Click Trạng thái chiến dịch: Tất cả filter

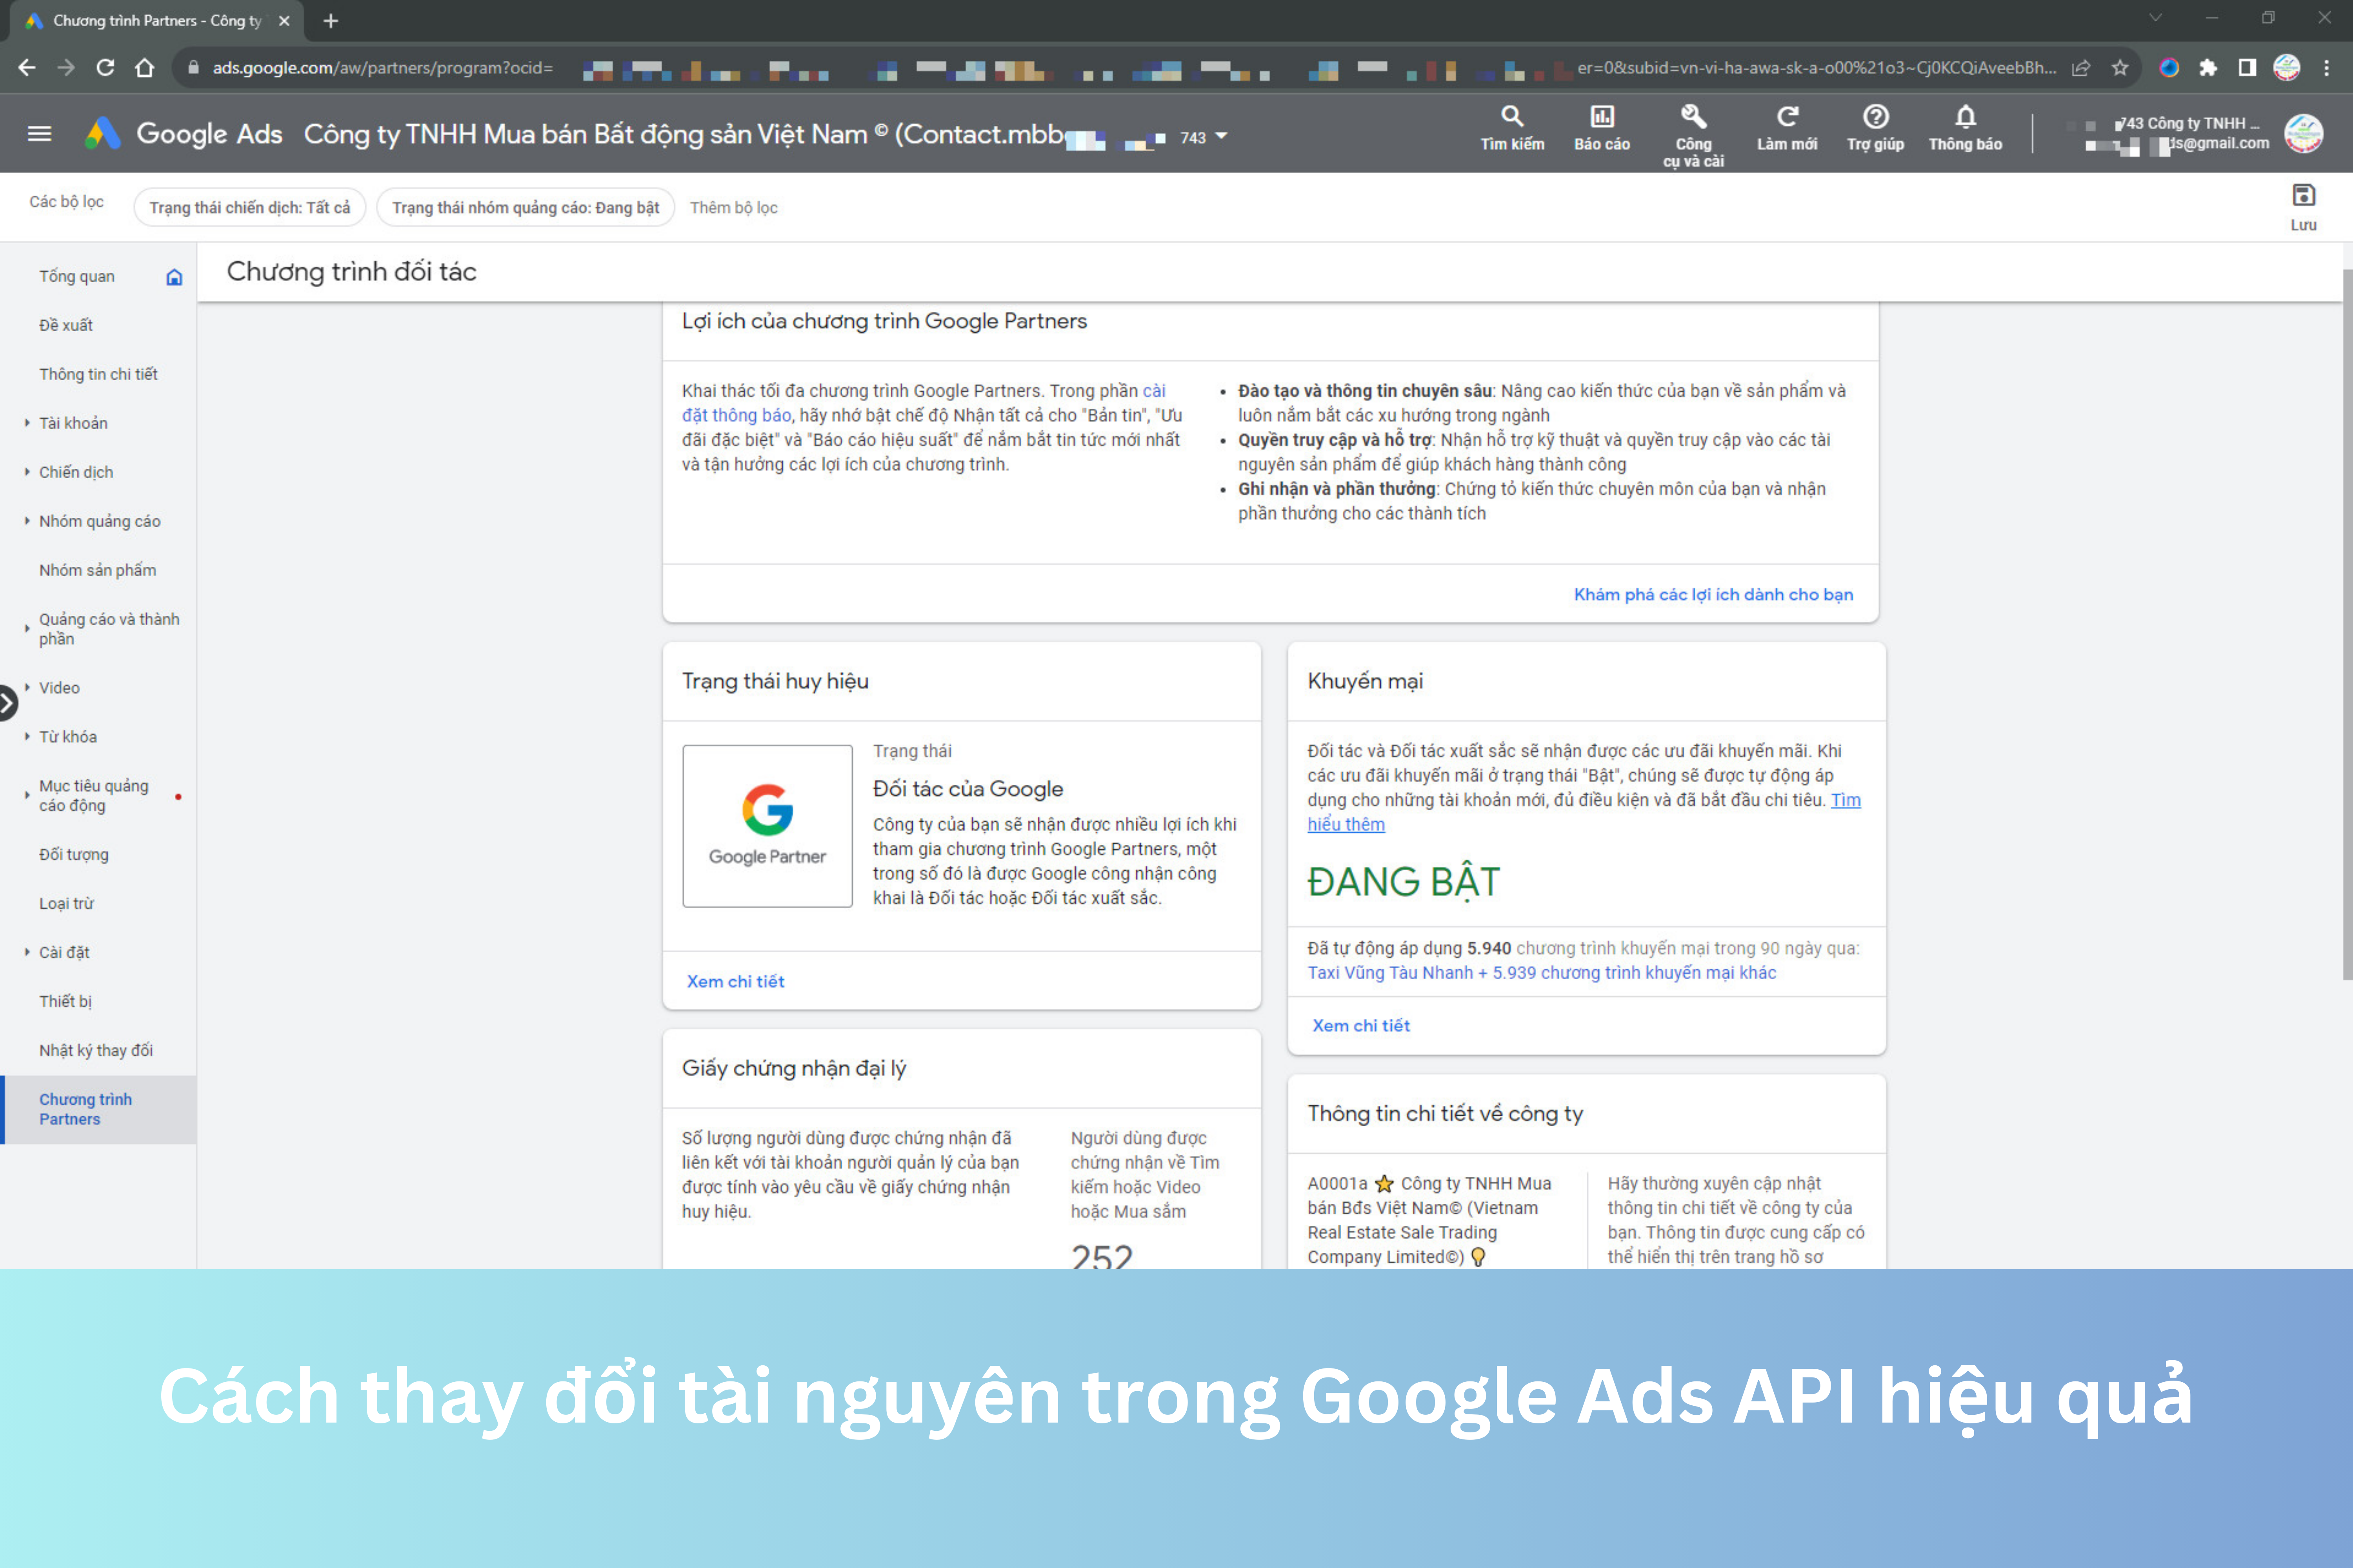[x=250, y=208]
